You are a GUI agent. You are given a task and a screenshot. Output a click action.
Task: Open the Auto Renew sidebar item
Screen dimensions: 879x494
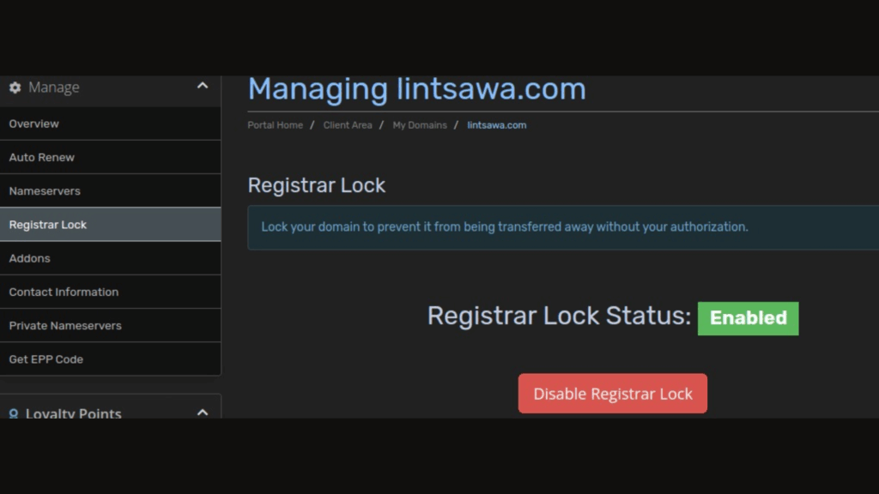(x=111, y=158)
